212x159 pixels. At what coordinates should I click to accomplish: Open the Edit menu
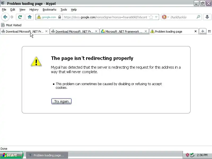[x=13, y=10]
